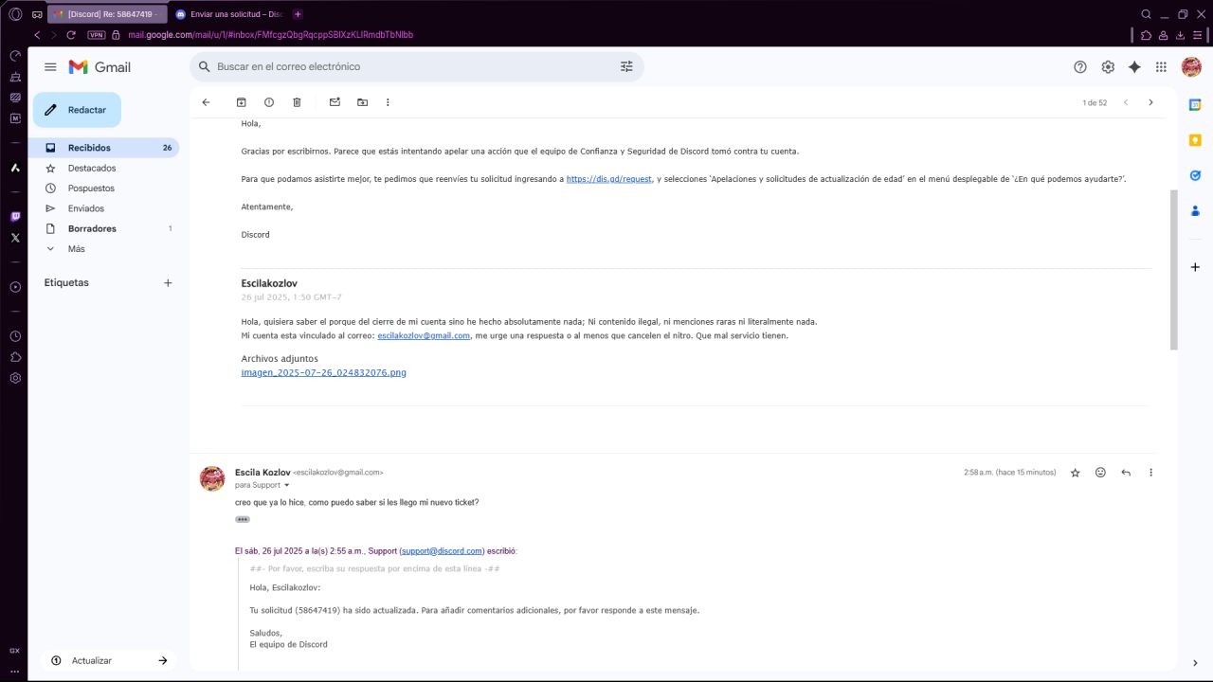Open the imagen_2025-07-26 attachment link
The width and height of the screenshot is (1213, 682).
click(x=324, y=372)
